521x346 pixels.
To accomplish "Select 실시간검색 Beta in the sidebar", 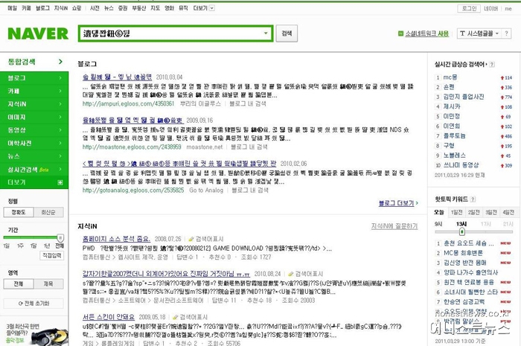I will point(34,170).
